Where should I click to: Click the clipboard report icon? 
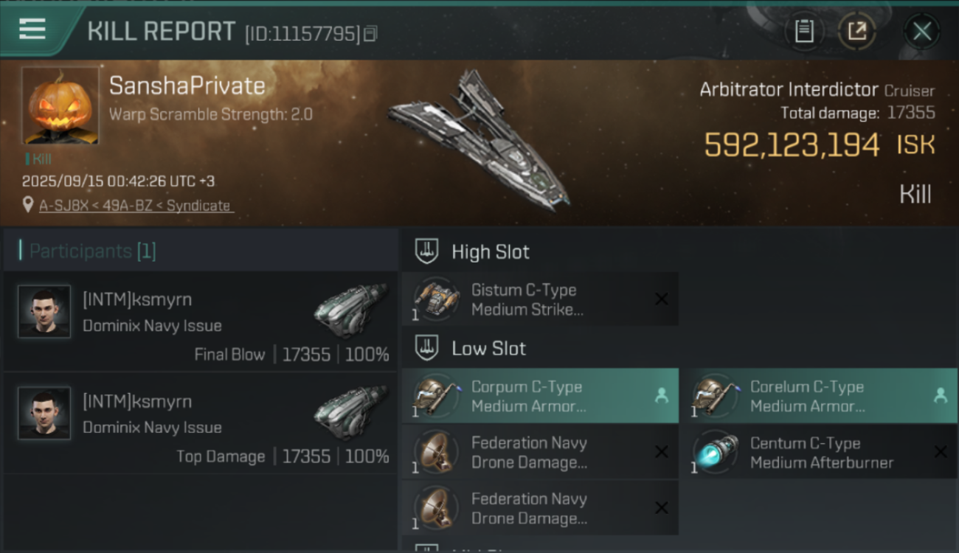(x=804, y=31)
